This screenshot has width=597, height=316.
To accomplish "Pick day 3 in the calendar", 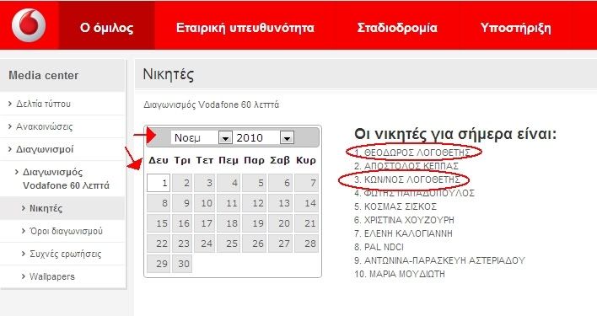I will (x=204, y=183).
